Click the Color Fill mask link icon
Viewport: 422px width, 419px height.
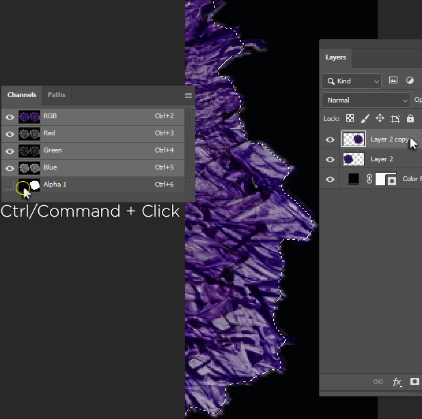click(369, 179)
